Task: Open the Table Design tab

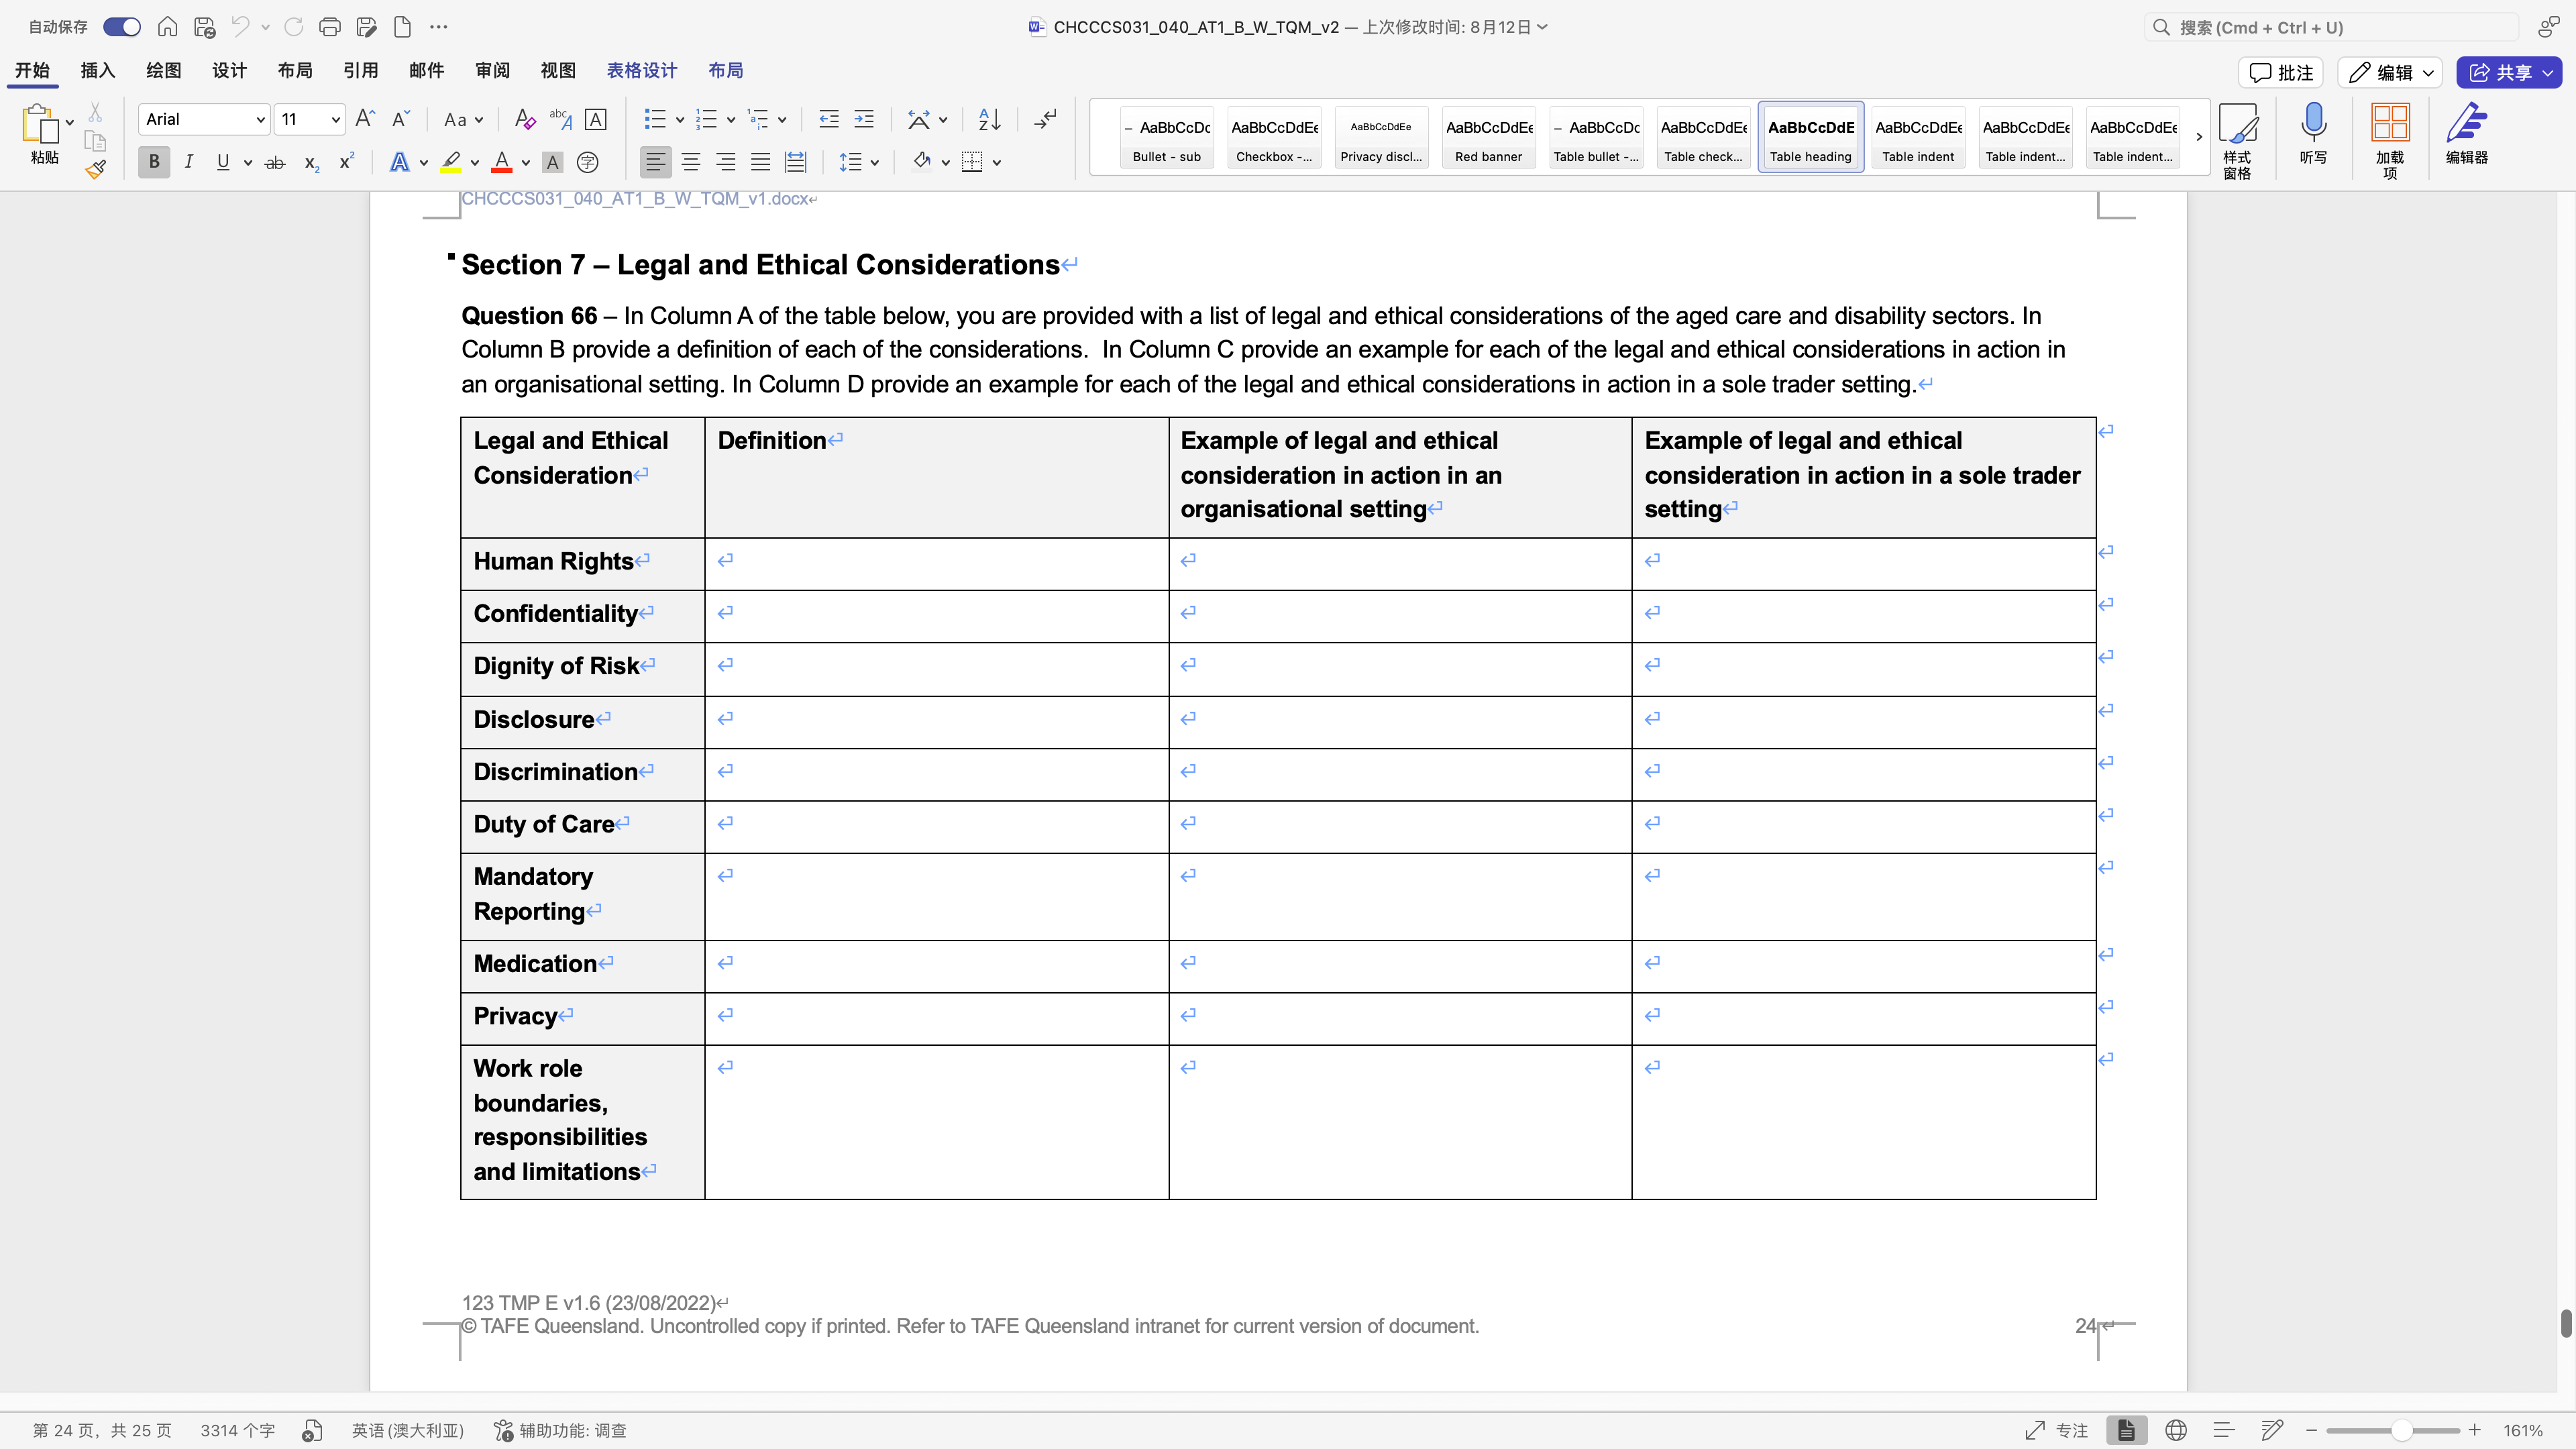Action: point(641,71)
